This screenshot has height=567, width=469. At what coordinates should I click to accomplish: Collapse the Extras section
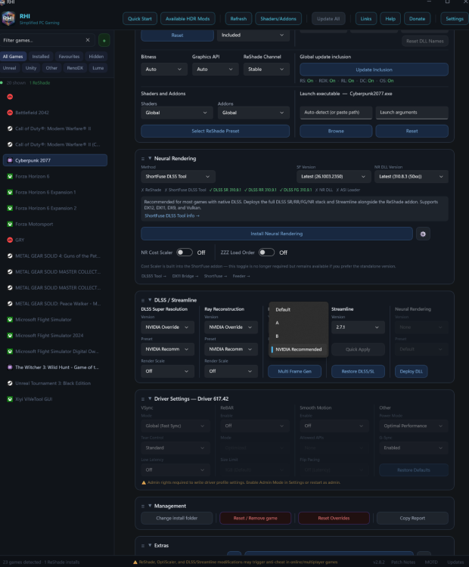(x=150, y=545)
